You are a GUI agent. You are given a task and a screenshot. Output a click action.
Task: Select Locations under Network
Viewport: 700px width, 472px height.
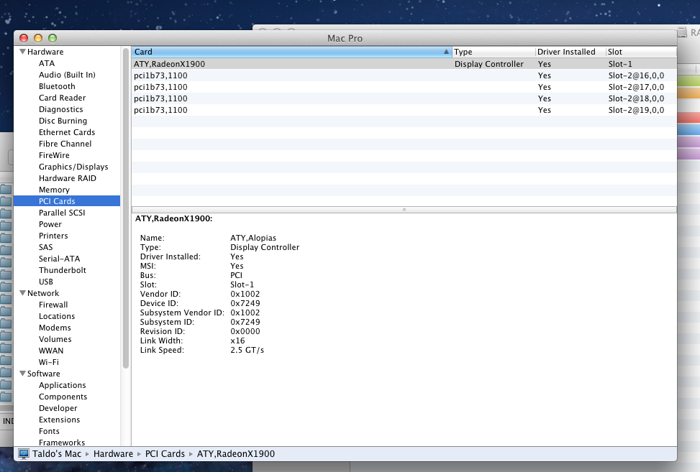coord(57,316)
